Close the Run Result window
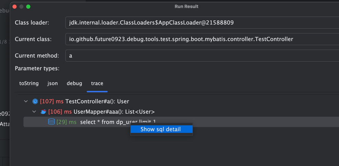 pos(14,7)
